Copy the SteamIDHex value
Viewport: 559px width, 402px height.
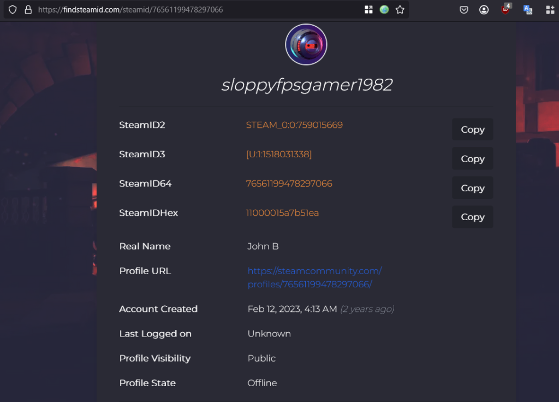click(472, 217)
